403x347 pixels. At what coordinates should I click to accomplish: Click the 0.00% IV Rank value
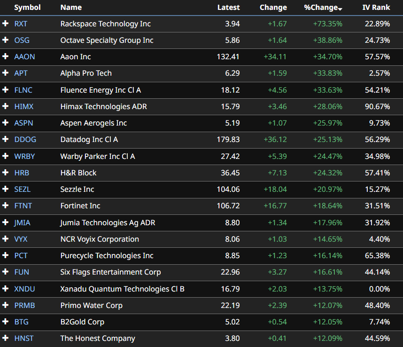pos(380,289)
